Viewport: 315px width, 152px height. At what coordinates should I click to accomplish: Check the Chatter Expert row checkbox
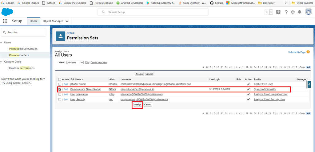coord(60,84)
